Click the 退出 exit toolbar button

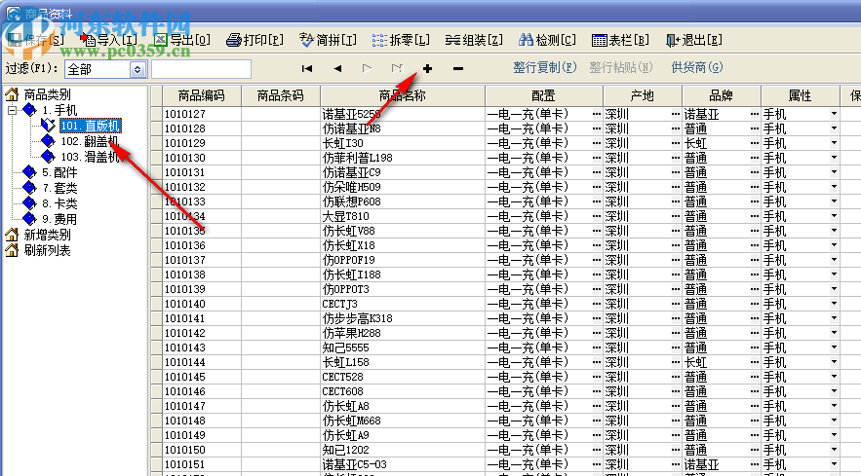tap(693, 40)
